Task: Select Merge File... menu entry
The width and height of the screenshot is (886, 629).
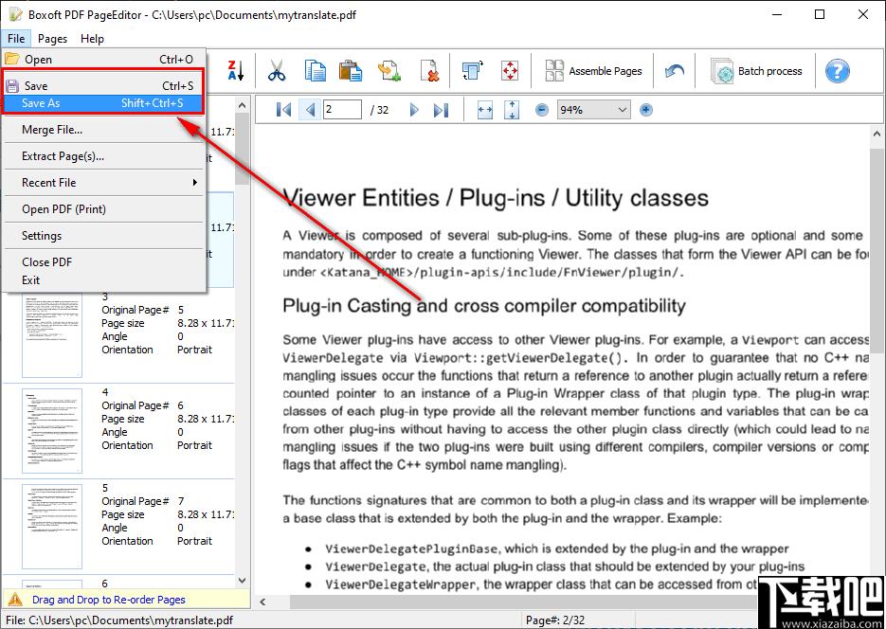Action: [103, 129]
